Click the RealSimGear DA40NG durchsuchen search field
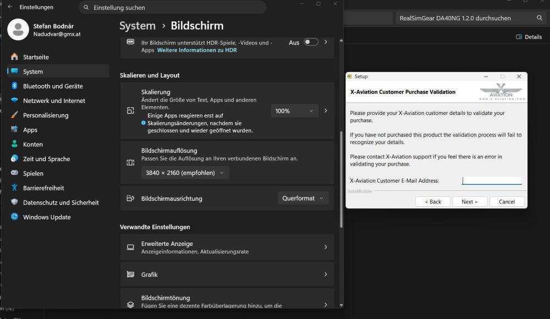 [x=470, y=18]
